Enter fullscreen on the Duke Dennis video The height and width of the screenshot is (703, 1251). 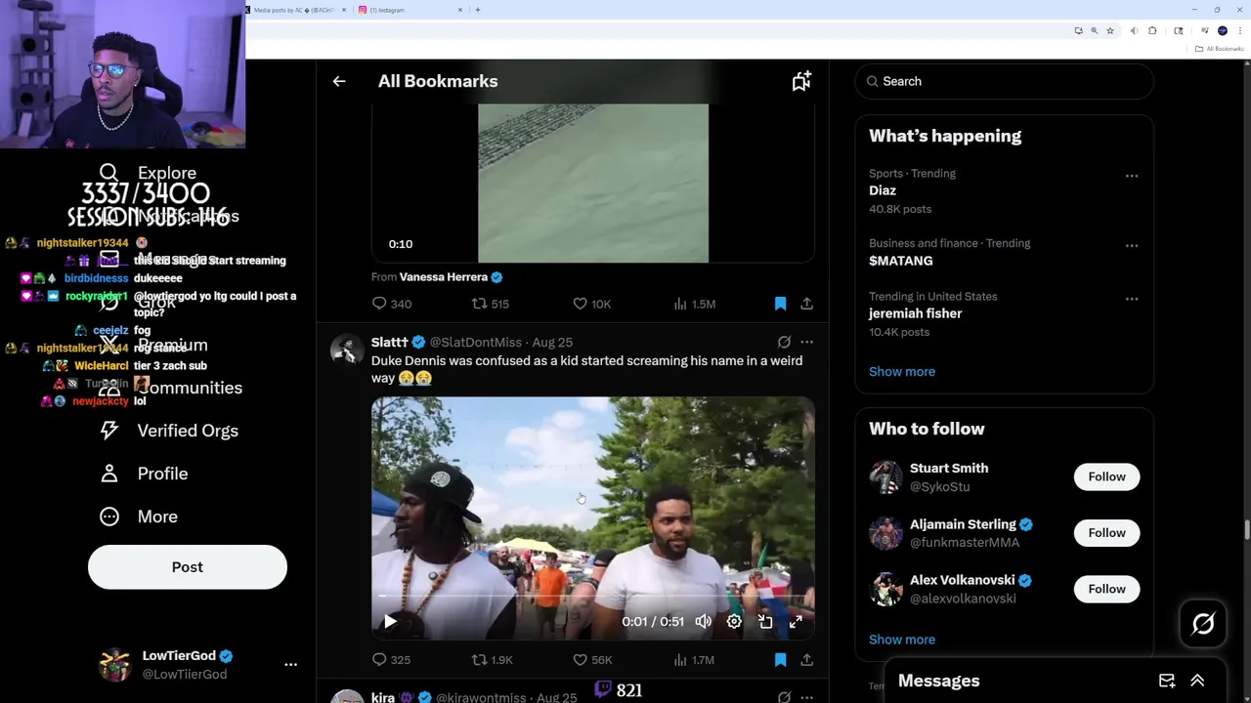click(796, 621)
